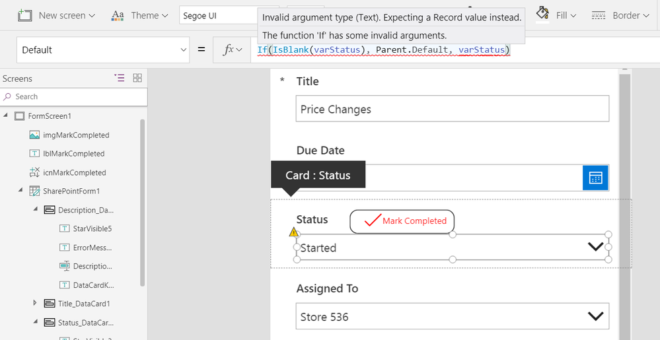This screenshot has width=660, height=340.
Task: Click the Title input with Price Changes
Action: pos(452,109)
